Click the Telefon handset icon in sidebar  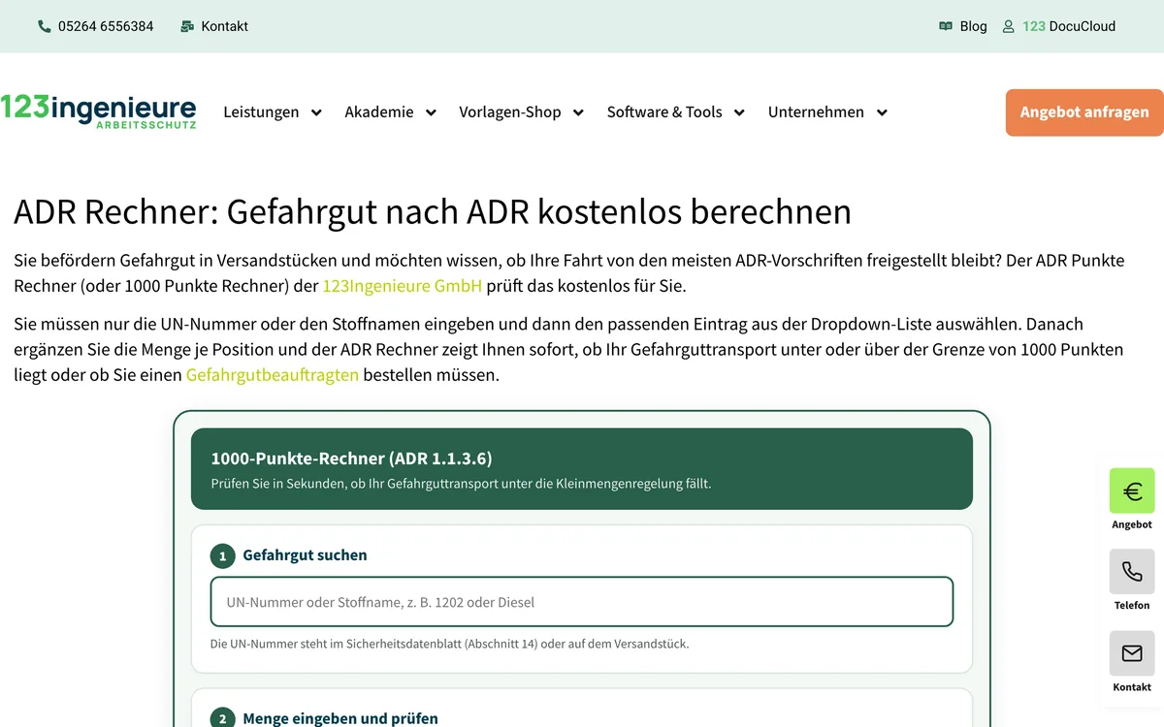tap(1132, 572)
